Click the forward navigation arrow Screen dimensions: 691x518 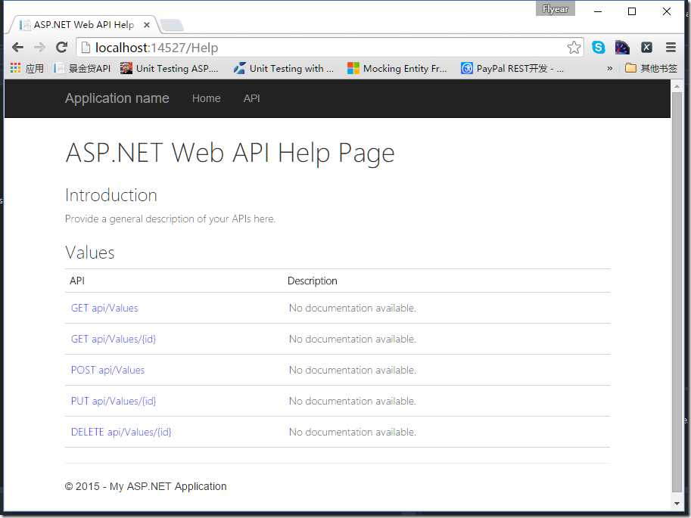coord(39,47)
